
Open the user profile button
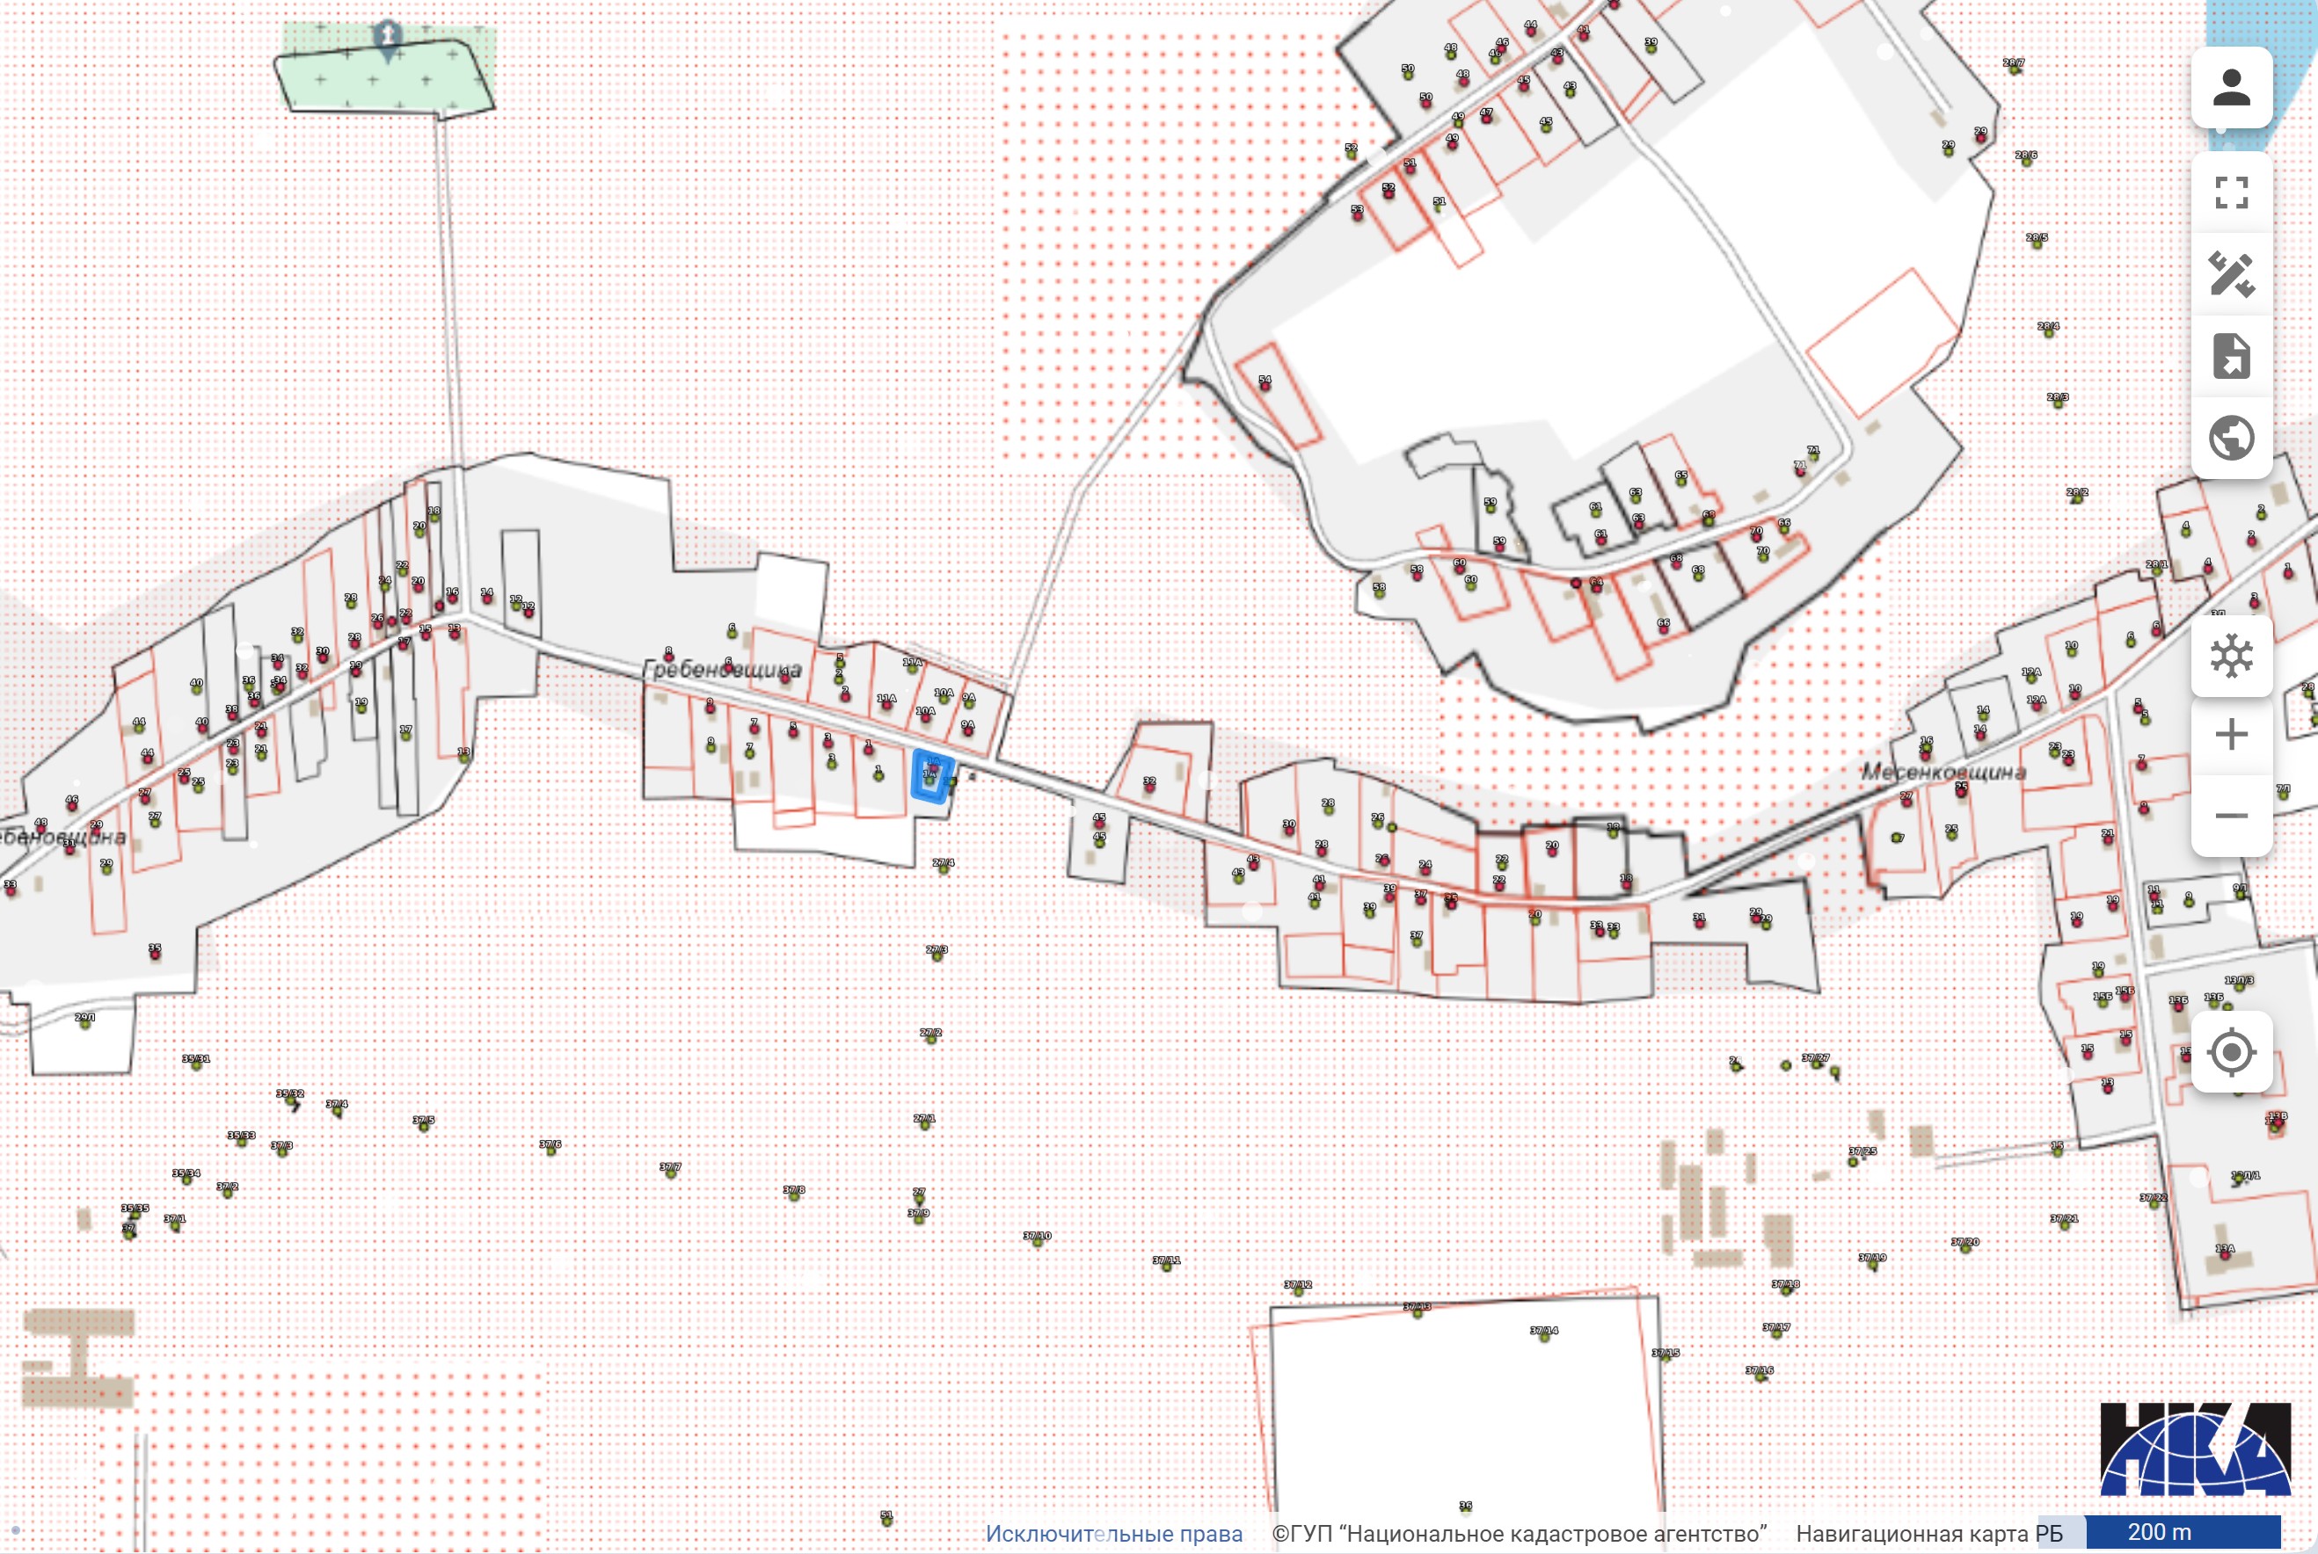(x=2231, y=87)
